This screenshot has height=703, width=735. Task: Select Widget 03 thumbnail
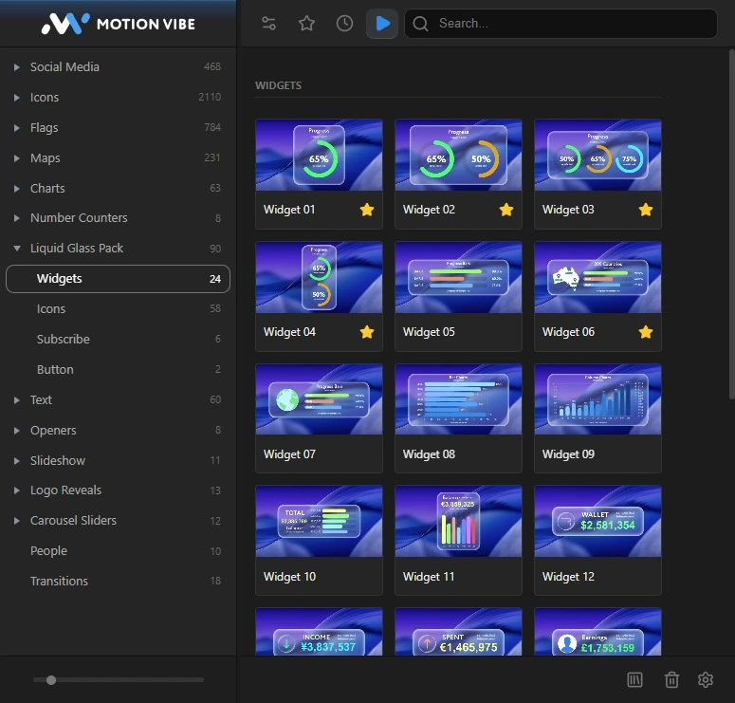tap(597, 155)
